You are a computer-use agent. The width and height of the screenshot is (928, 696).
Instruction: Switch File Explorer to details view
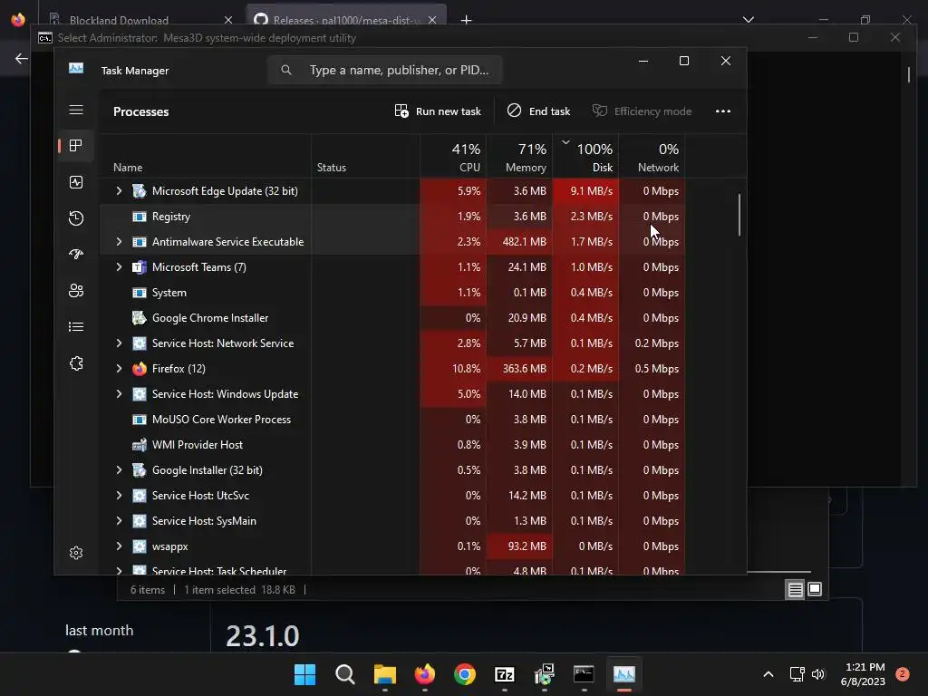795,589
